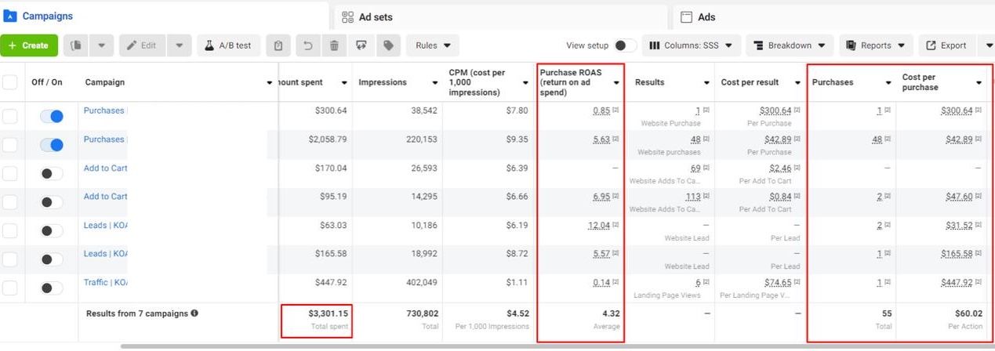The width and height of the screenshot is (995, 351).
Task: Check the select-all checkbox in header
Action: 9,82
